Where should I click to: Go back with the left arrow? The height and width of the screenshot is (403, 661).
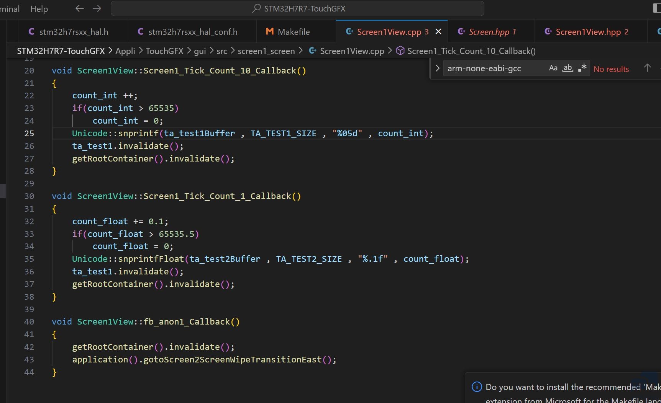tap(79, 8)
